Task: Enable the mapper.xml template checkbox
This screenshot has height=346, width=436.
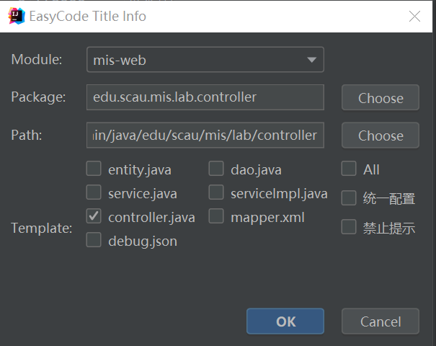Action: click(216, 216)
